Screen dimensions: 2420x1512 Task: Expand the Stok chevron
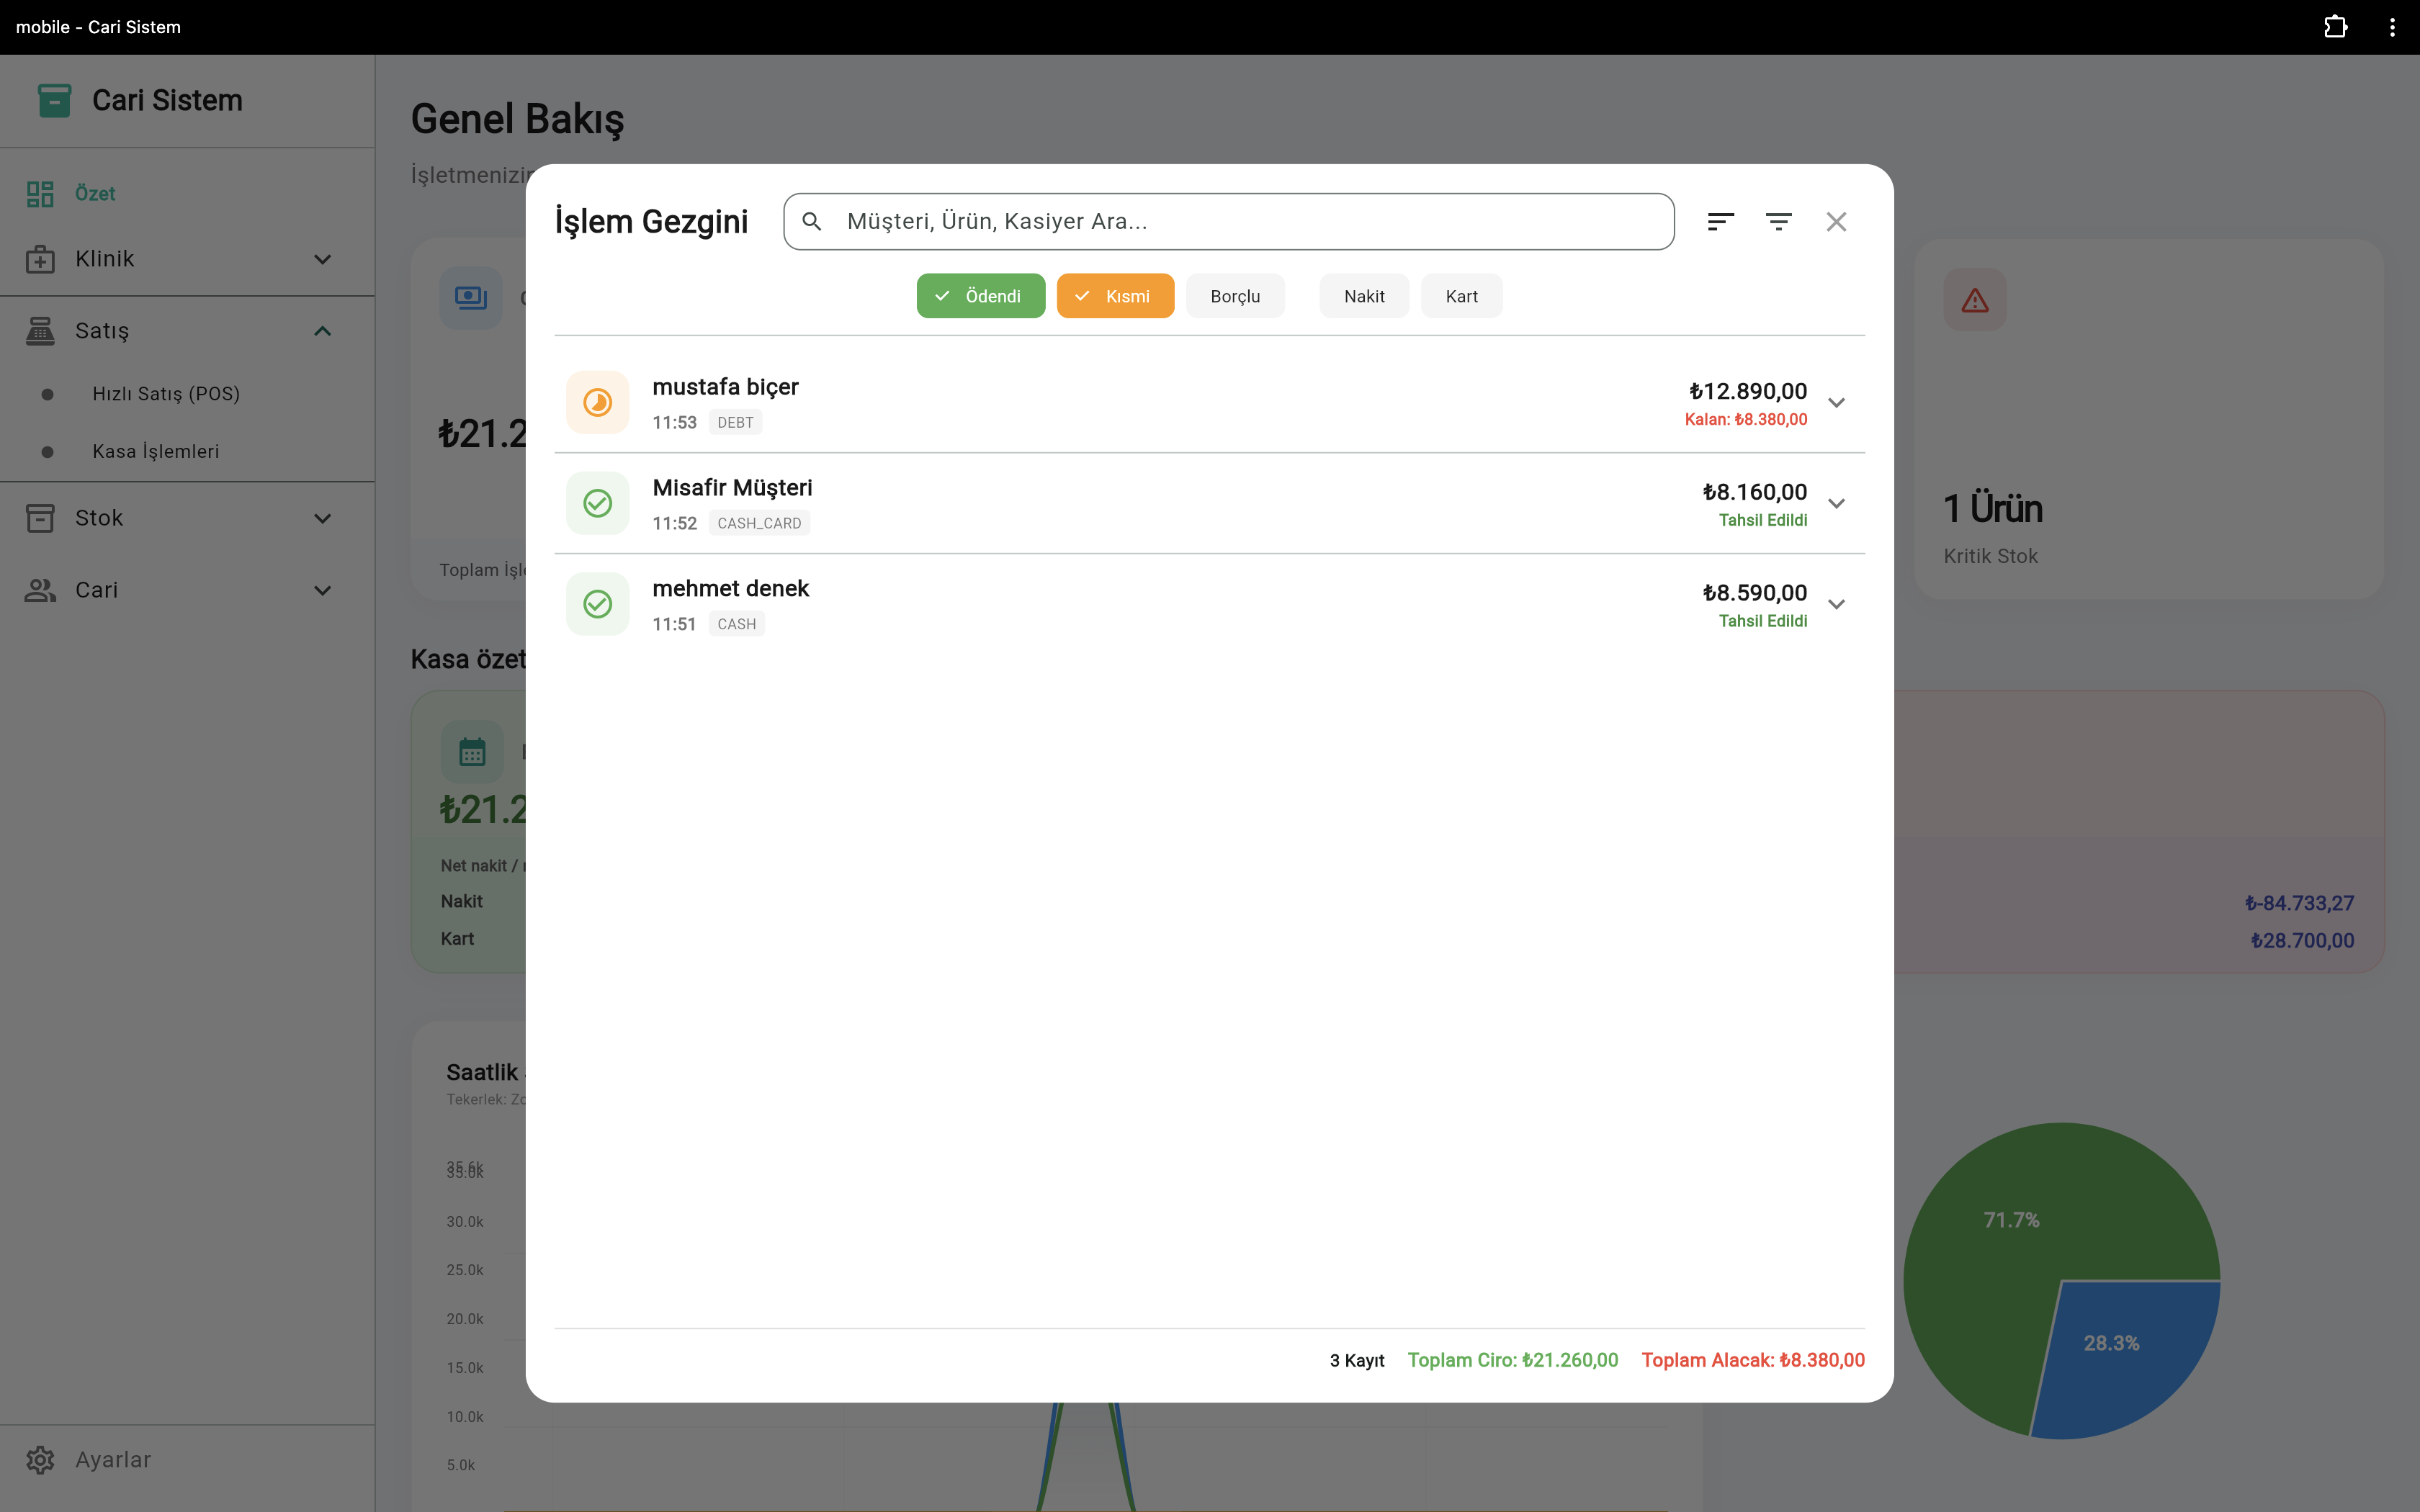click(x=322, y=519)
